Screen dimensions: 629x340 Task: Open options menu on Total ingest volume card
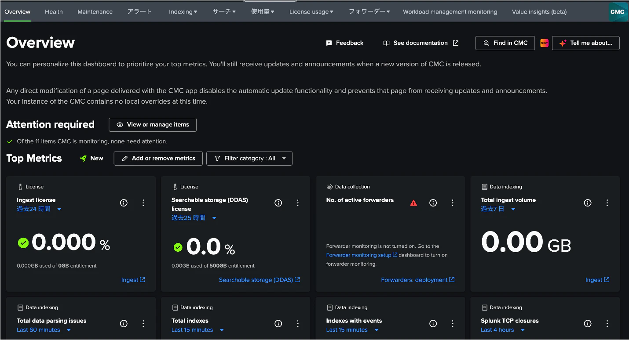pos(607,203)
